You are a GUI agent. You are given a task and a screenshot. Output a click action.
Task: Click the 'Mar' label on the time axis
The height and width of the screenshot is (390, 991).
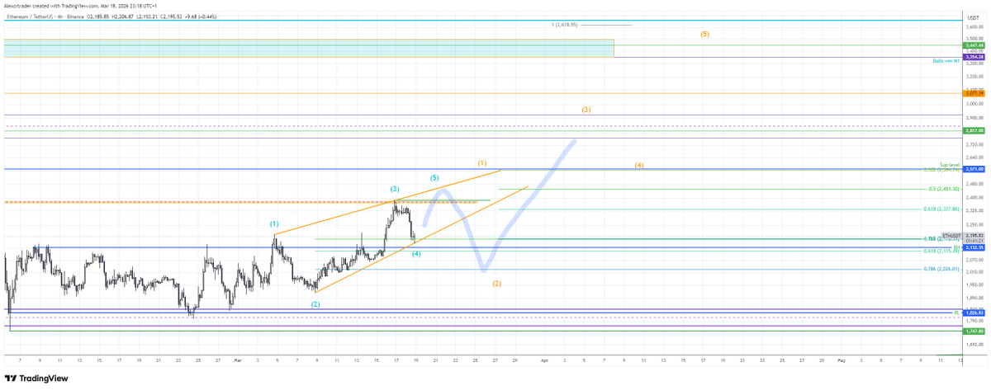click(x=238, y=360)
